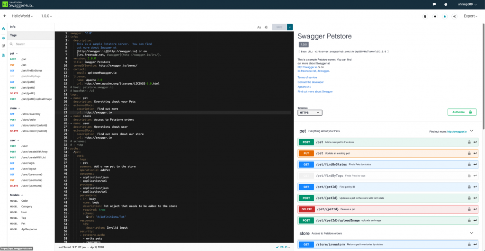This screenshot has width=485, height=251.
Task: Open the shrimp509 user account menu
Action: [x=467, y=4]
